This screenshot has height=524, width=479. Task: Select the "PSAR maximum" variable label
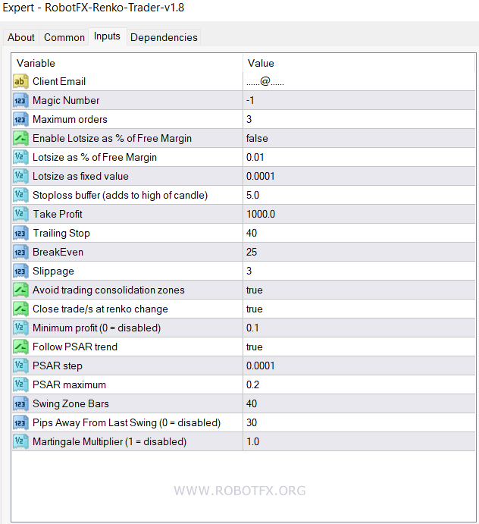pos(69,384)
